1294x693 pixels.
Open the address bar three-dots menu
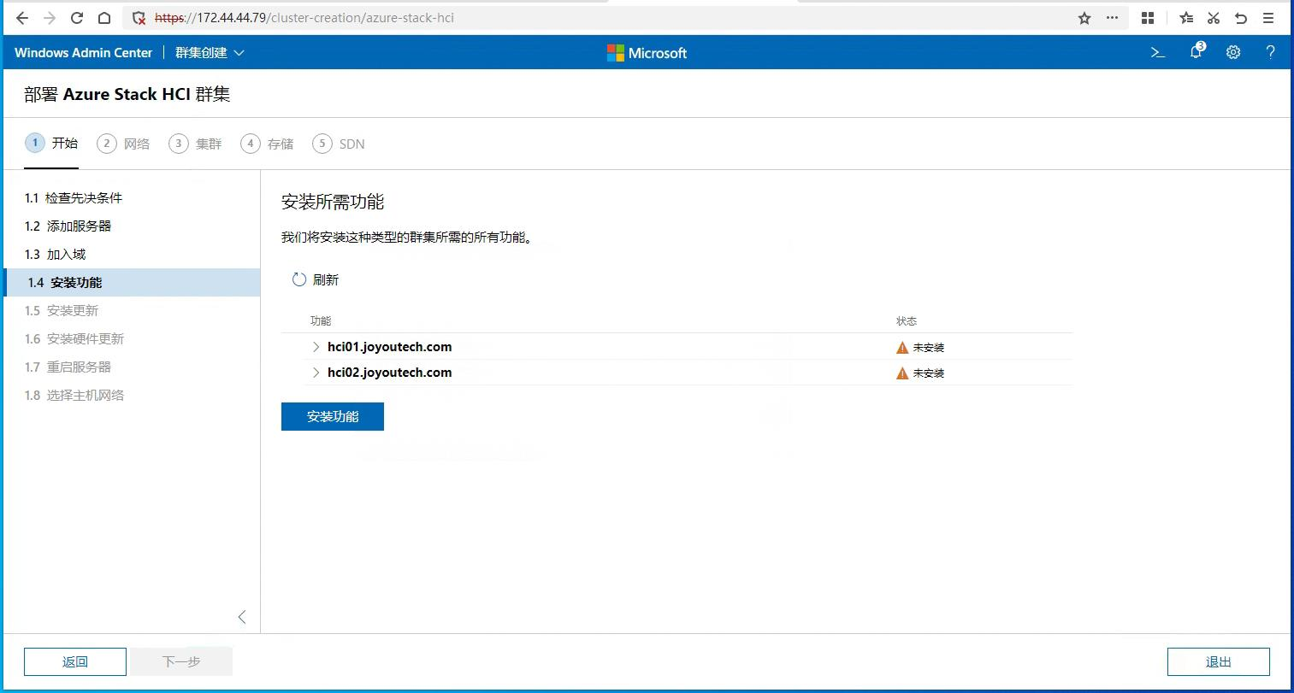1112,18
